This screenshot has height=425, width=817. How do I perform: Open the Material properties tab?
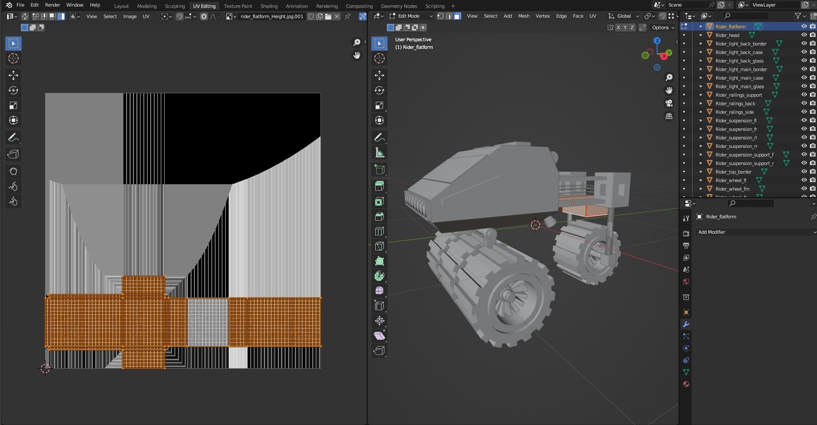(686, 384)
